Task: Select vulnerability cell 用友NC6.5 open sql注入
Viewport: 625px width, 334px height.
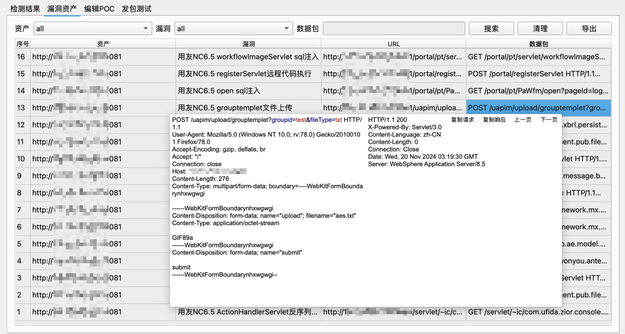Action: (248, 91)
